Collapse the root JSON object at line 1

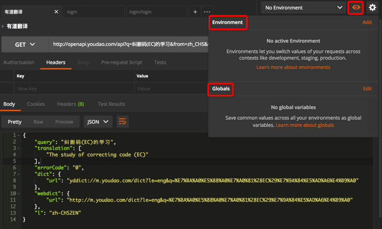click(x=19, y=135)
